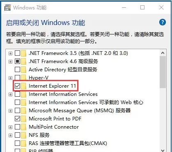Click the blue help question mark icon
Image resolution: width=172 pixels, height=152 pixels.
coord(163,22)
